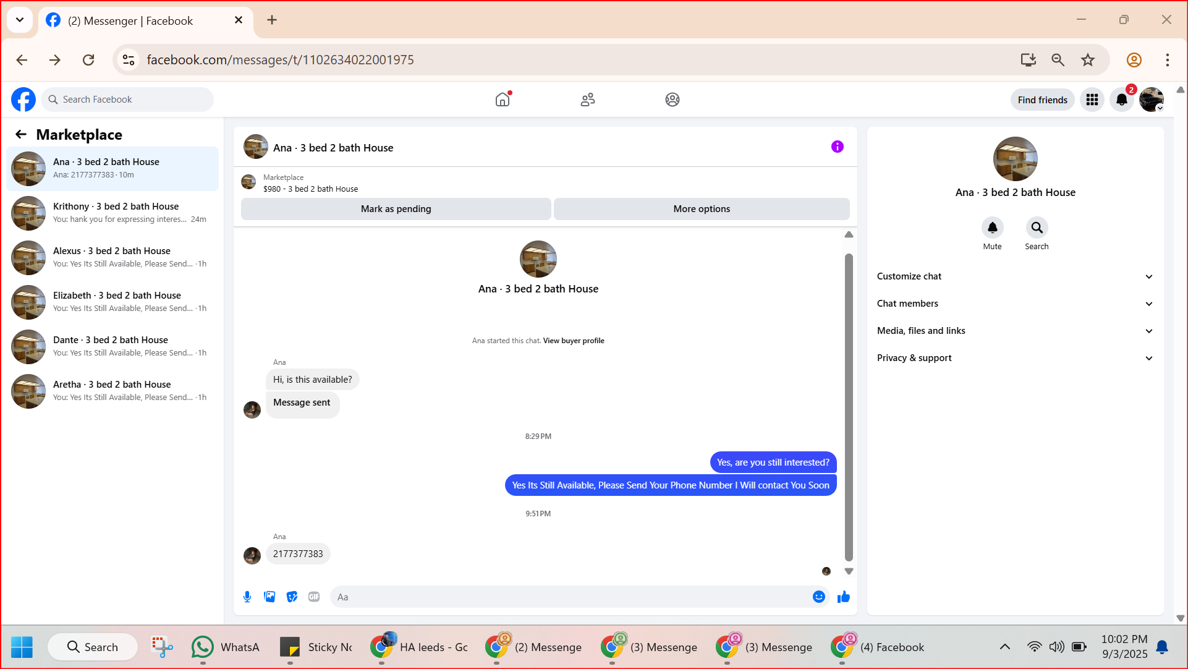The height and width of the screenshot is (669, 1188).
Task: Click More options button
Action: [x=702, y=209]
